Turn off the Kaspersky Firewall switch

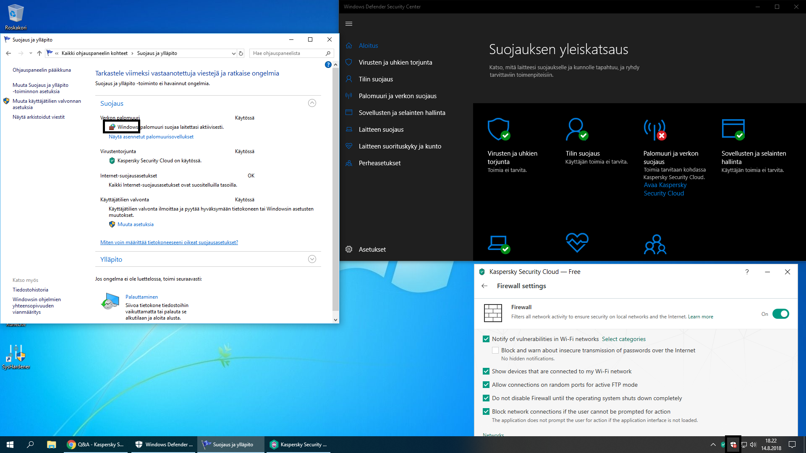tap(780, 314)
